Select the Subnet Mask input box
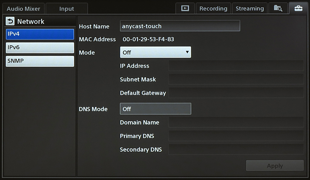The height and width of the screenshot is (180, 310). [x=236, y=79]
